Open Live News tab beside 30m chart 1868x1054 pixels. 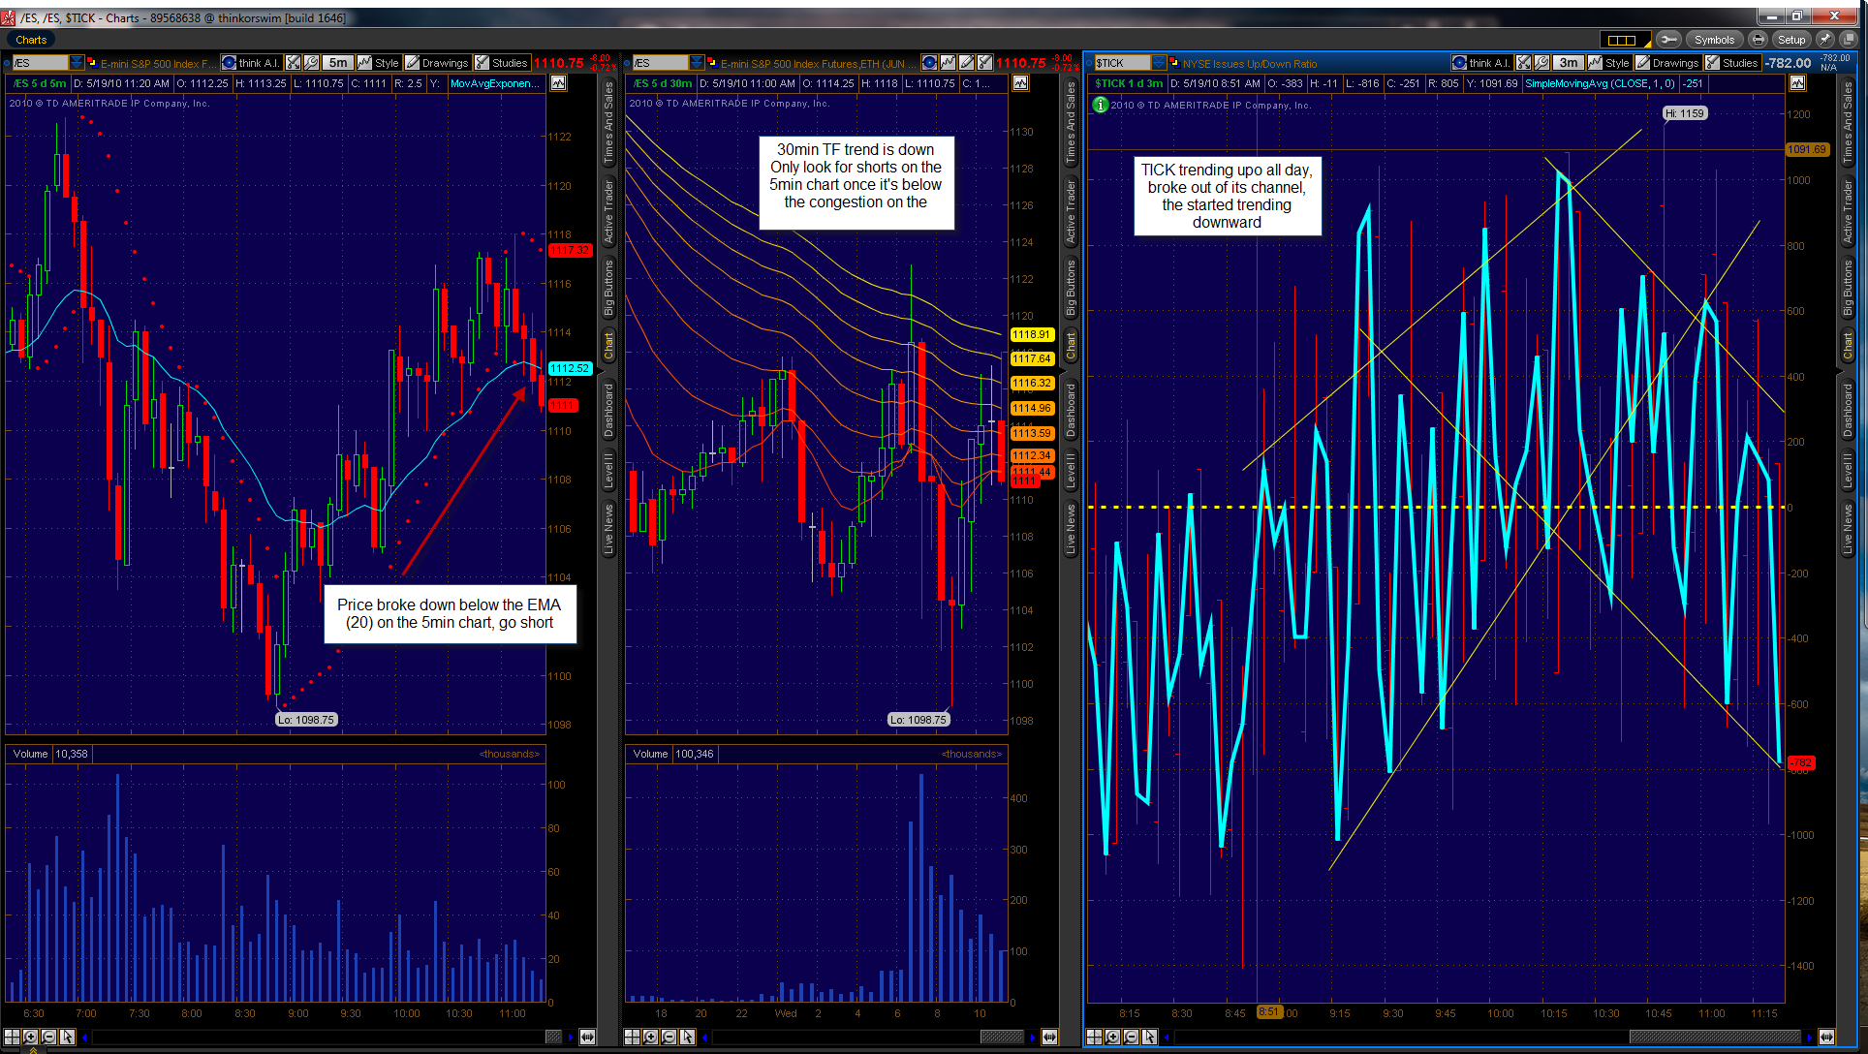tap(1071, 529)
